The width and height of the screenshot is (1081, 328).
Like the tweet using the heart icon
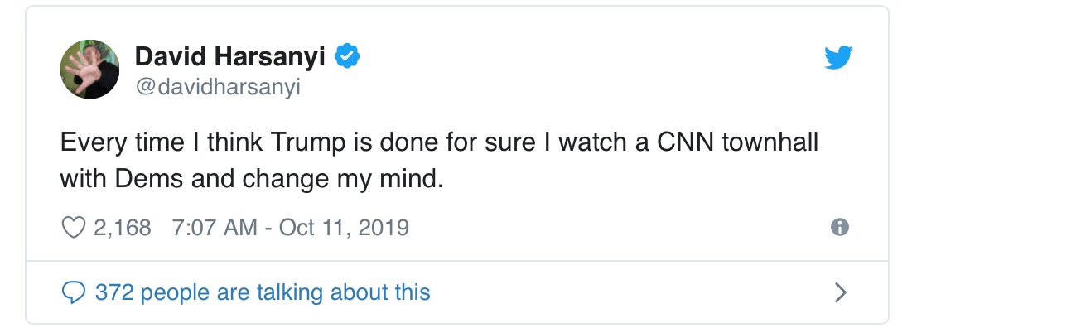tap(75, 227)
